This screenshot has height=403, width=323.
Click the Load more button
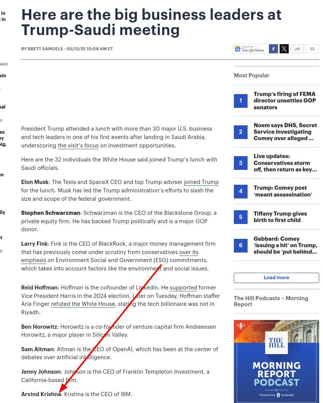(277, 278)
